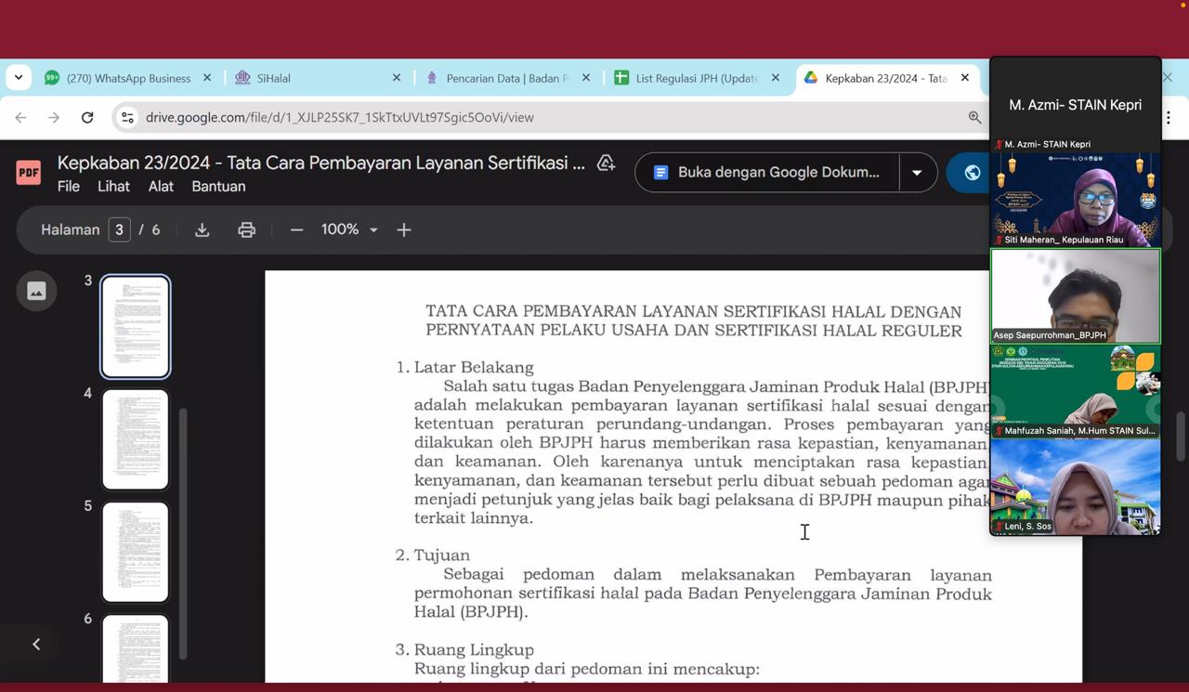1189x692 pixels.
Task: Click the add shortcut to Drive icon
Action: tap(606, 163)
